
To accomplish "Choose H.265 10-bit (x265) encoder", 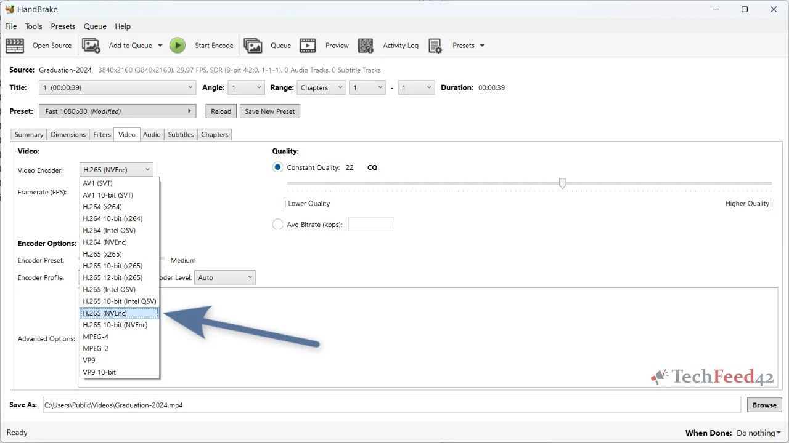I will point(120,266).
